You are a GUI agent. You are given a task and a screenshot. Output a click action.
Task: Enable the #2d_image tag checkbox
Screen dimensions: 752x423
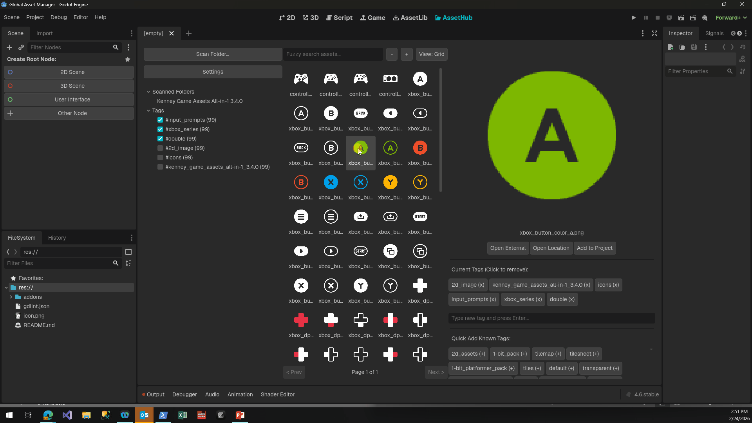point(160,148)
